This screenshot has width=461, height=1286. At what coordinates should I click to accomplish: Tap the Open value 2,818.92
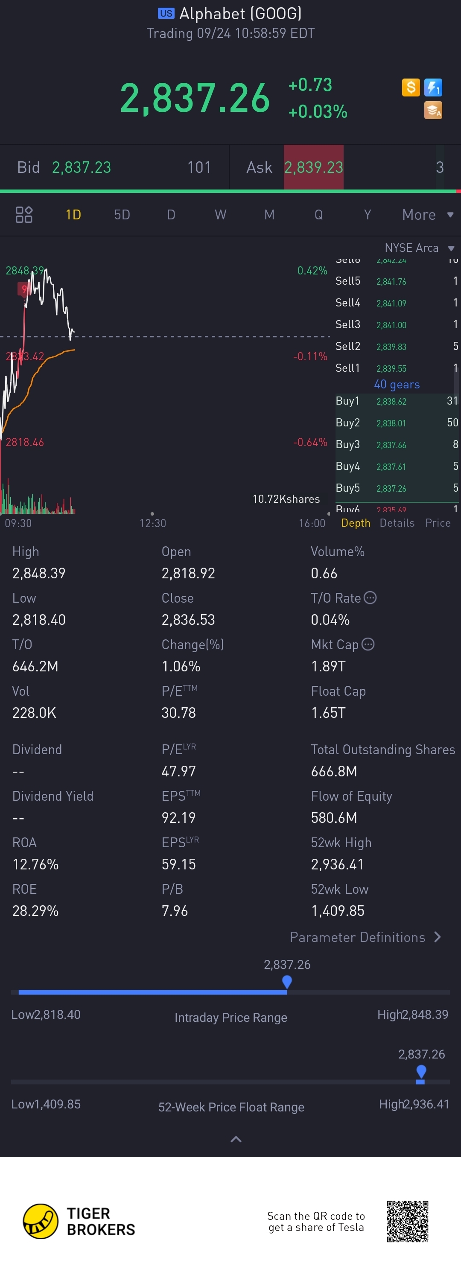click(x=188, y=573)
